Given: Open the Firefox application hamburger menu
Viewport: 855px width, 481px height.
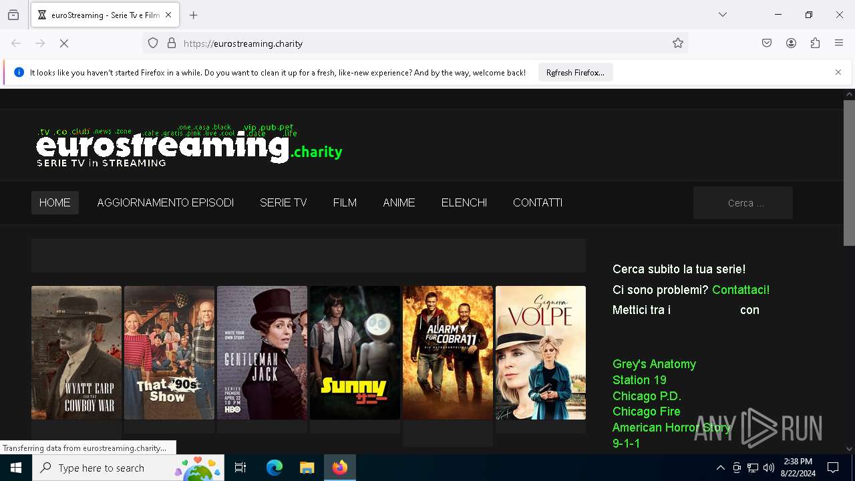Looking at the screenshot, I should [x=839, y=43].
